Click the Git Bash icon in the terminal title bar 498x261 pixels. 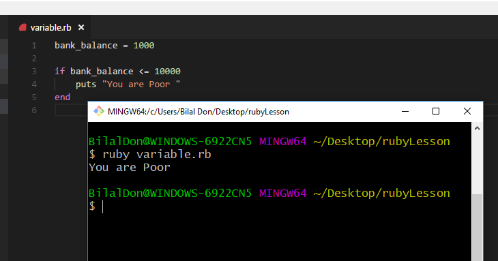(99, 111)
